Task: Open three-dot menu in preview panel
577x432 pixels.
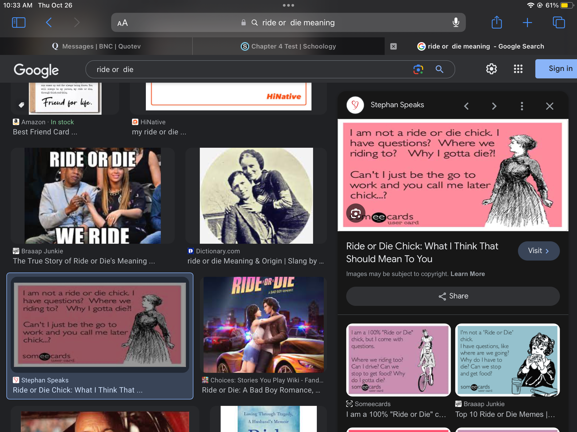Action: click(x=522, y=106)
